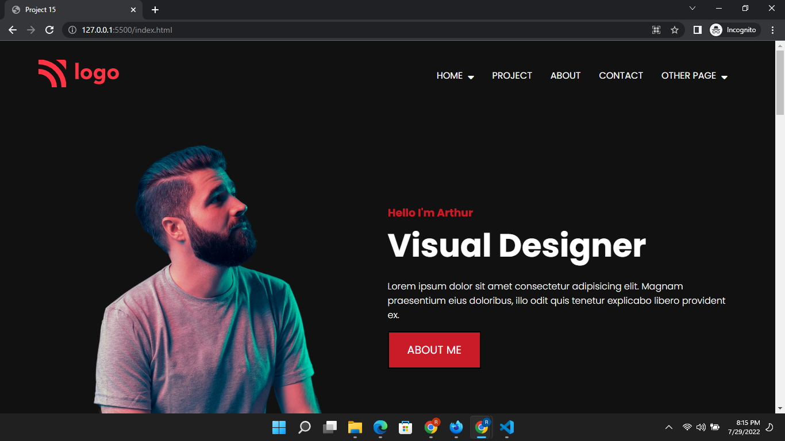The height and width of the screenshot is (441, 785).
Task: Open File Explorer from taskbar
Action: [x=355, y=427]
